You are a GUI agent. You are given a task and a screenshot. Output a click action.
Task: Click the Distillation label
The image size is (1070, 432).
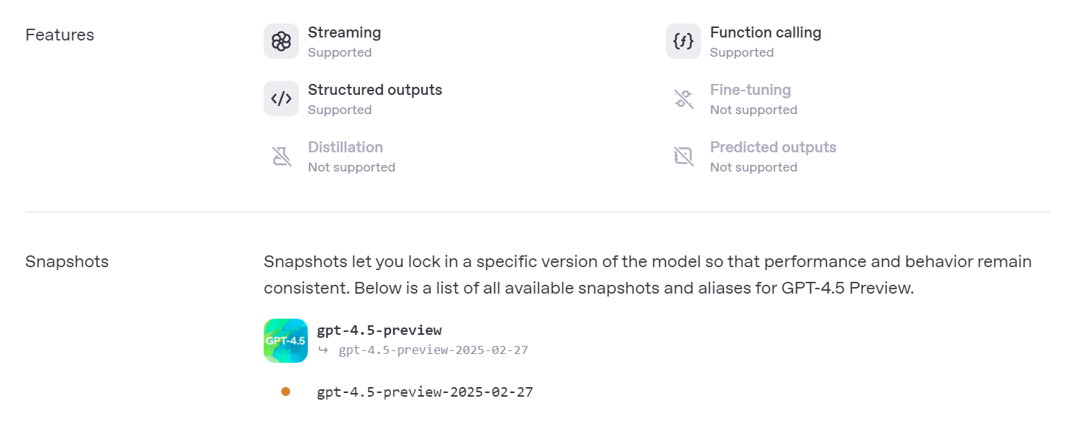tap(345, 147)
